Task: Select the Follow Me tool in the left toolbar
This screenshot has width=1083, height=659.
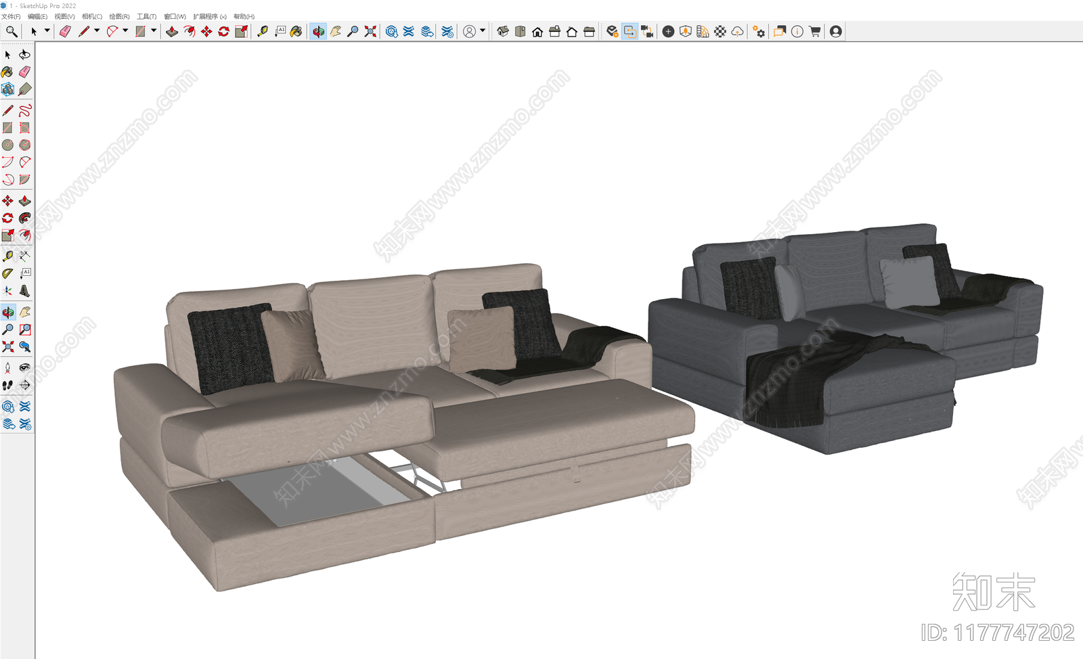Action: tap(24, 218)
